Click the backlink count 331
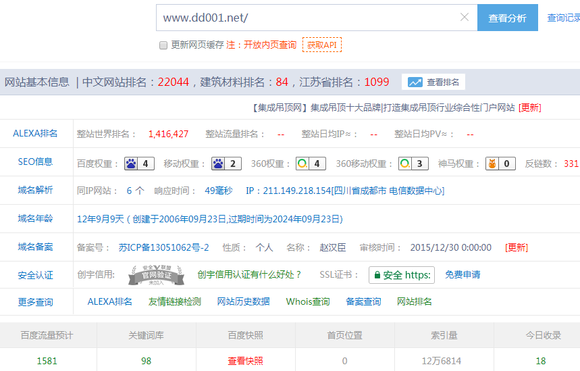The image size is (580, 371). coord(571,164)
